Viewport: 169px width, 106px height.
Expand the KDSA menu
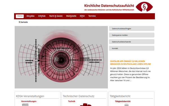tap(82, 16)
